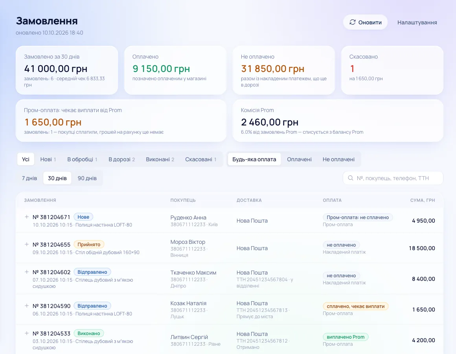Select the Усі status tab
Viewport: 456px width, 354px height.
26,159
